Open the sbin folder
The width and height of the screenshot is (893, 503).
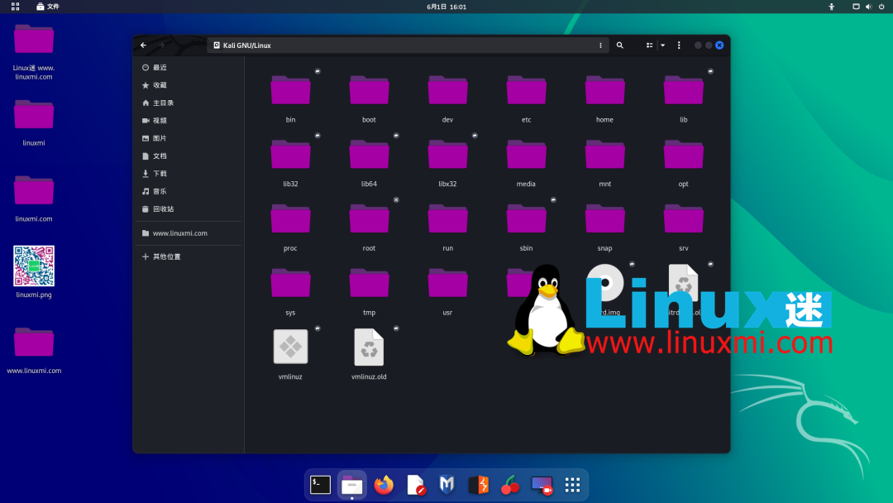click(526, 219)
